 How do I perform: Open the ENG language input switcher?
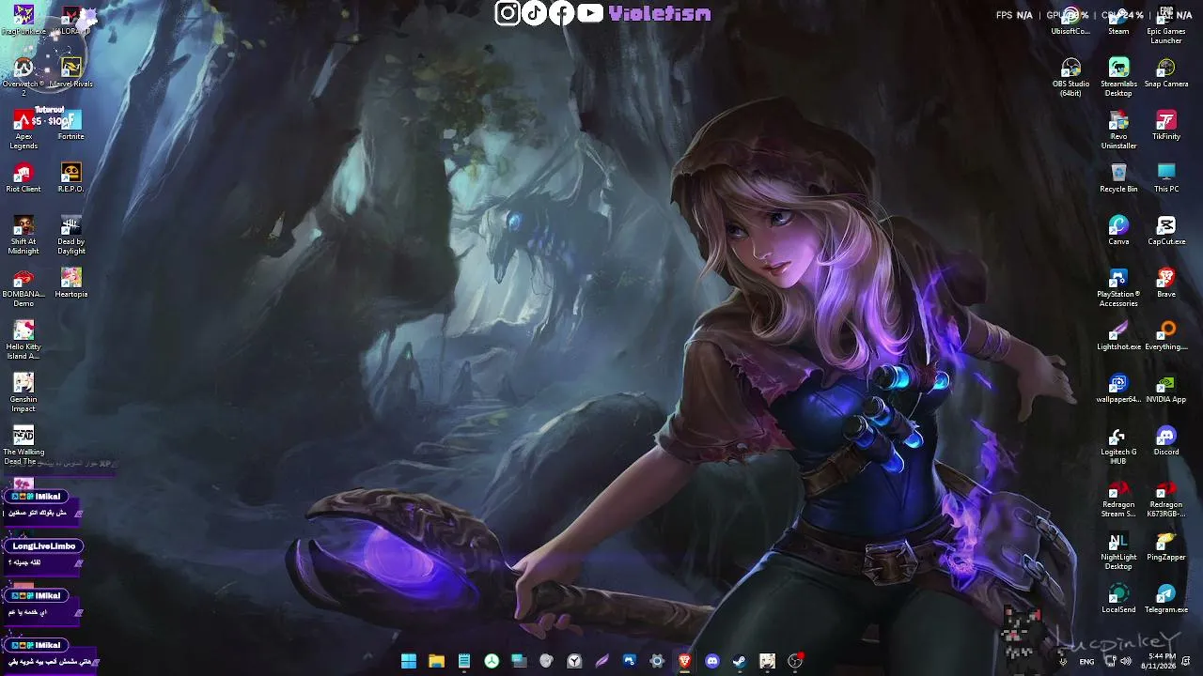tap(1086, 662)
